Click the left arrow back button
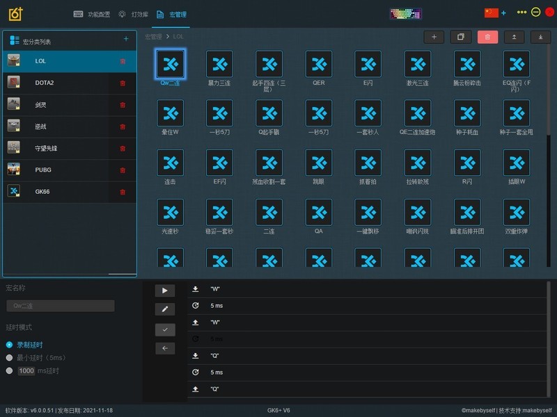This screenshot has height=417, width=557. click(165, 348)
